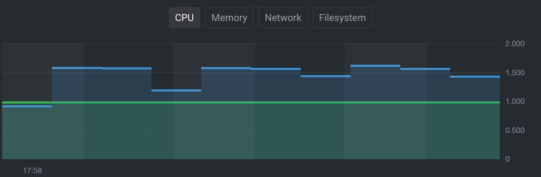
Task: Click the 1.000 axis label
Action: (x=515, y=101)
